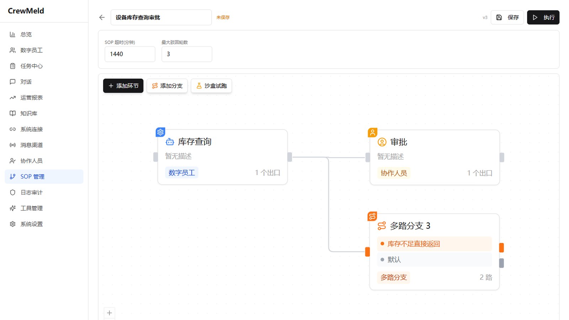Viewport: 569px width, 320px height.
Task: Click the 保存 save button
Action: [x=507, y=17]
